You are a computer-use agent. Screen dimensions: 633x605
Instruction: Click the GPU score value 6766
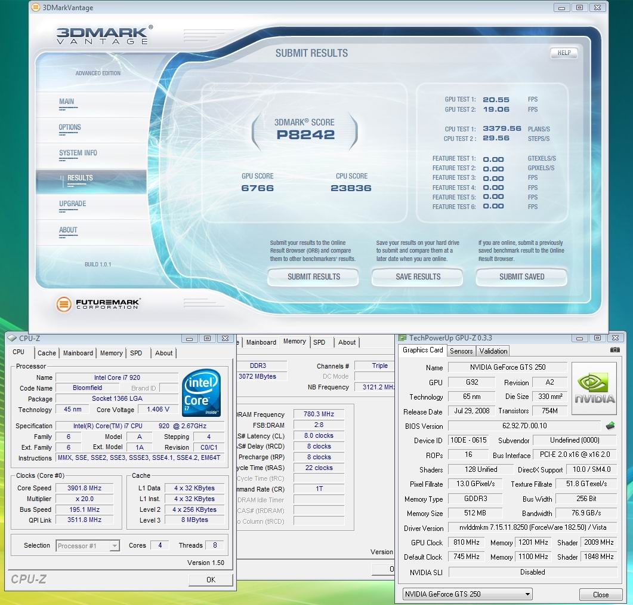(x=258, y=188)
